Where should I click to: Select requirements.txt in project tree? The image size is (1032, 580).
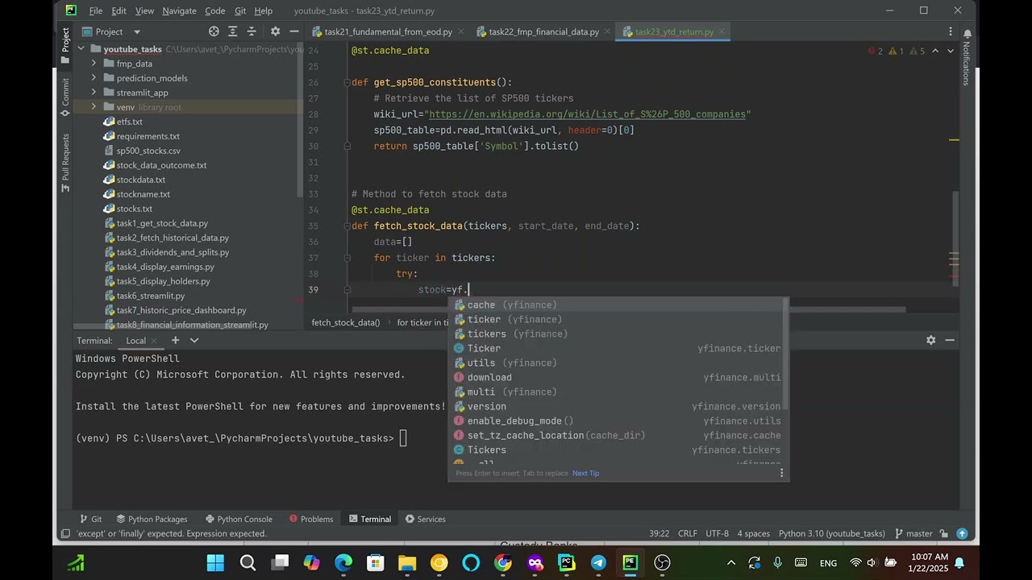(148, 136)
